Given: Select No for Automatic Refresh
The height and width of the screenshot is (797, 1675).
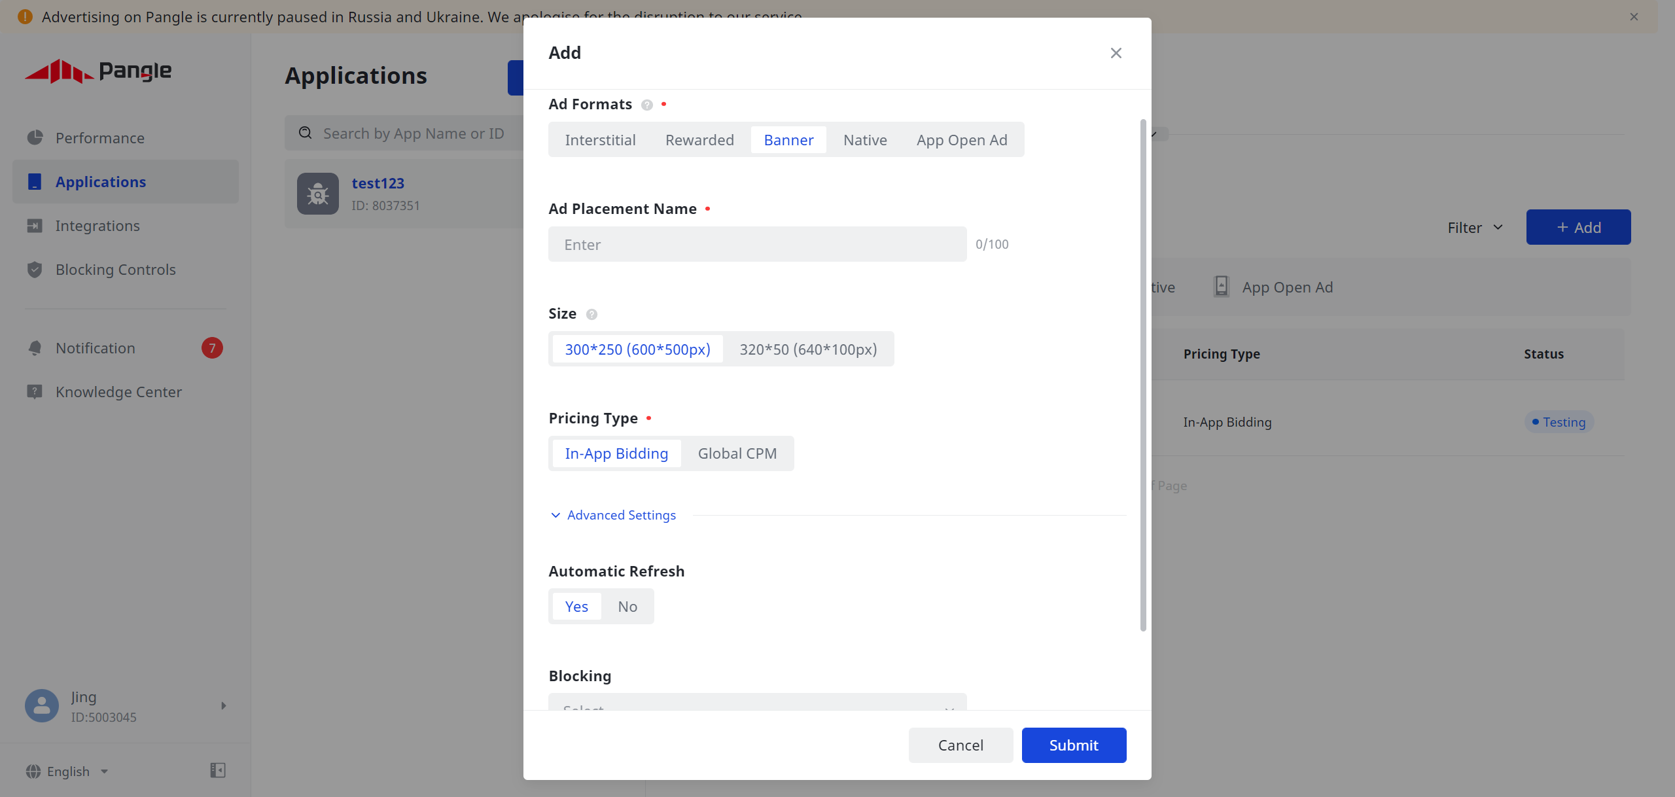Looking at the screenshot, I should coord(627,607).
